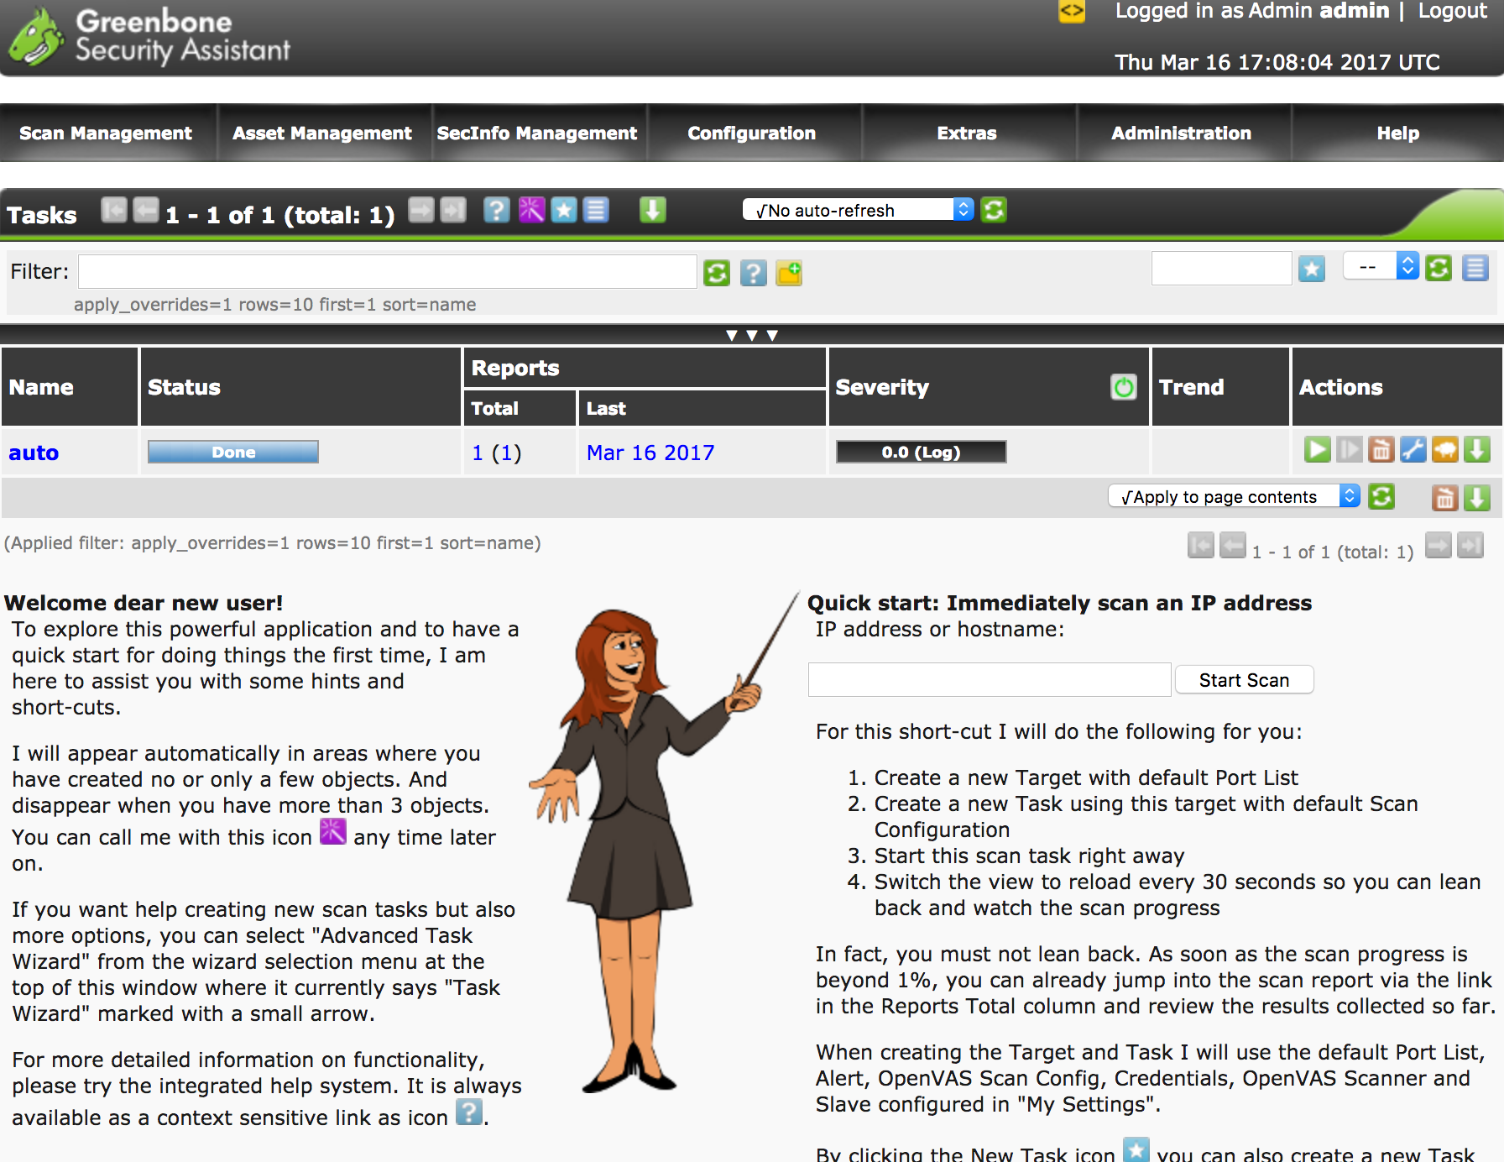The height and width of the screenshot is (1162, 1504).
Task: Open Configuration menu
Action: [752, 133]
